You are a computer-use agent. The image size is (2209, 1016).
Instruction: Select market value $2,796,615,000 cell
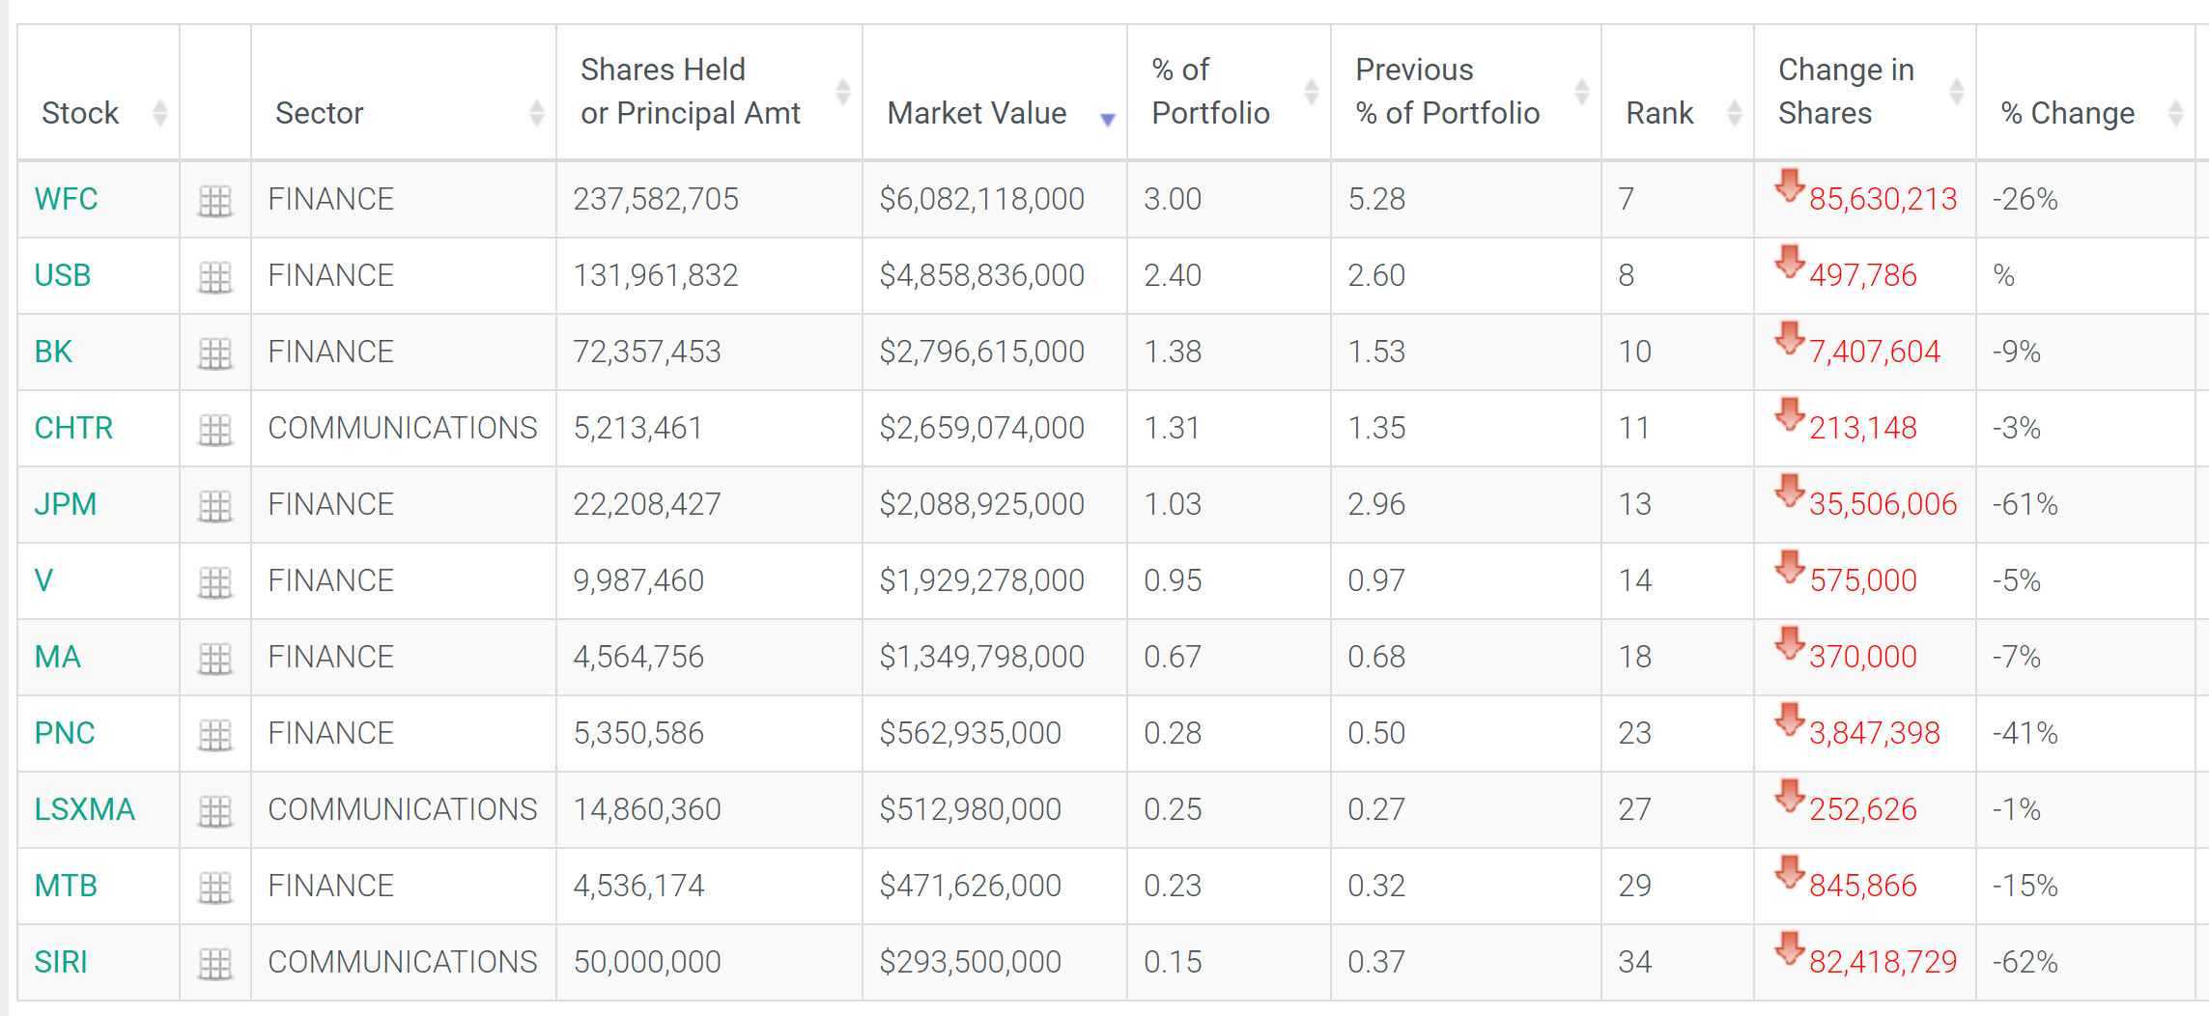[995, 353]
